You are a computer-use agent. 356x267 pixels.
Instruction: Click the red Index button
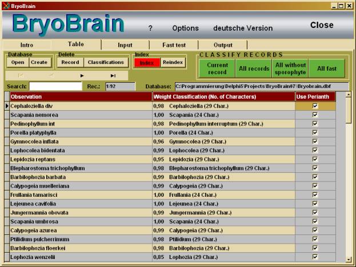[x=147, y=62]
